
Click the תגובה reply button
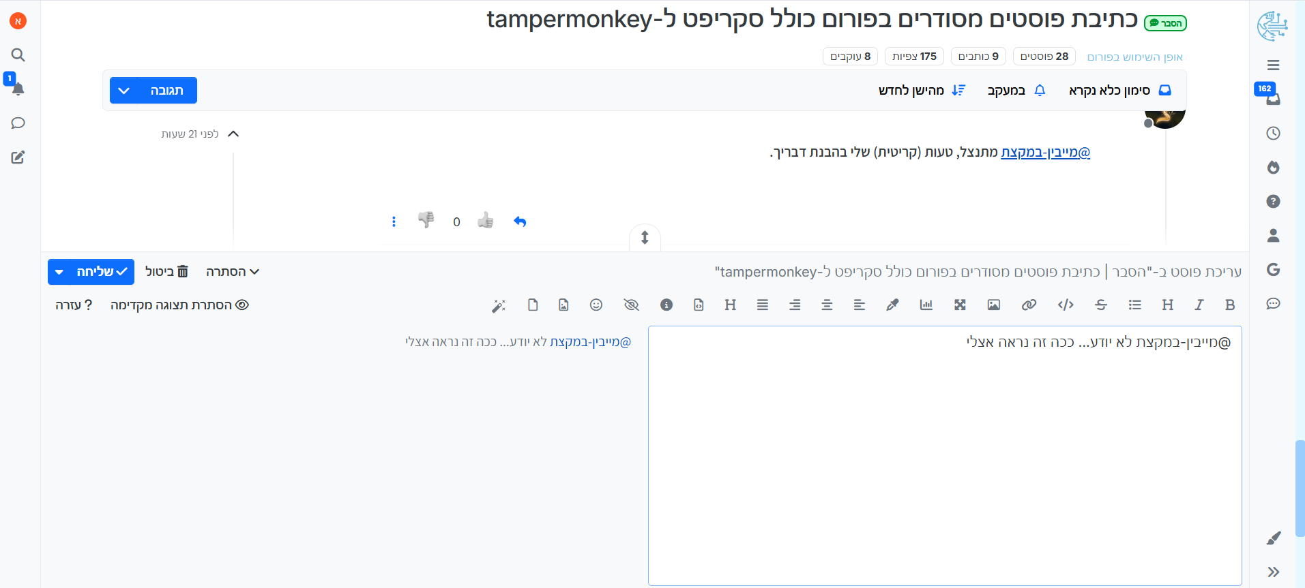coord(167,91)
